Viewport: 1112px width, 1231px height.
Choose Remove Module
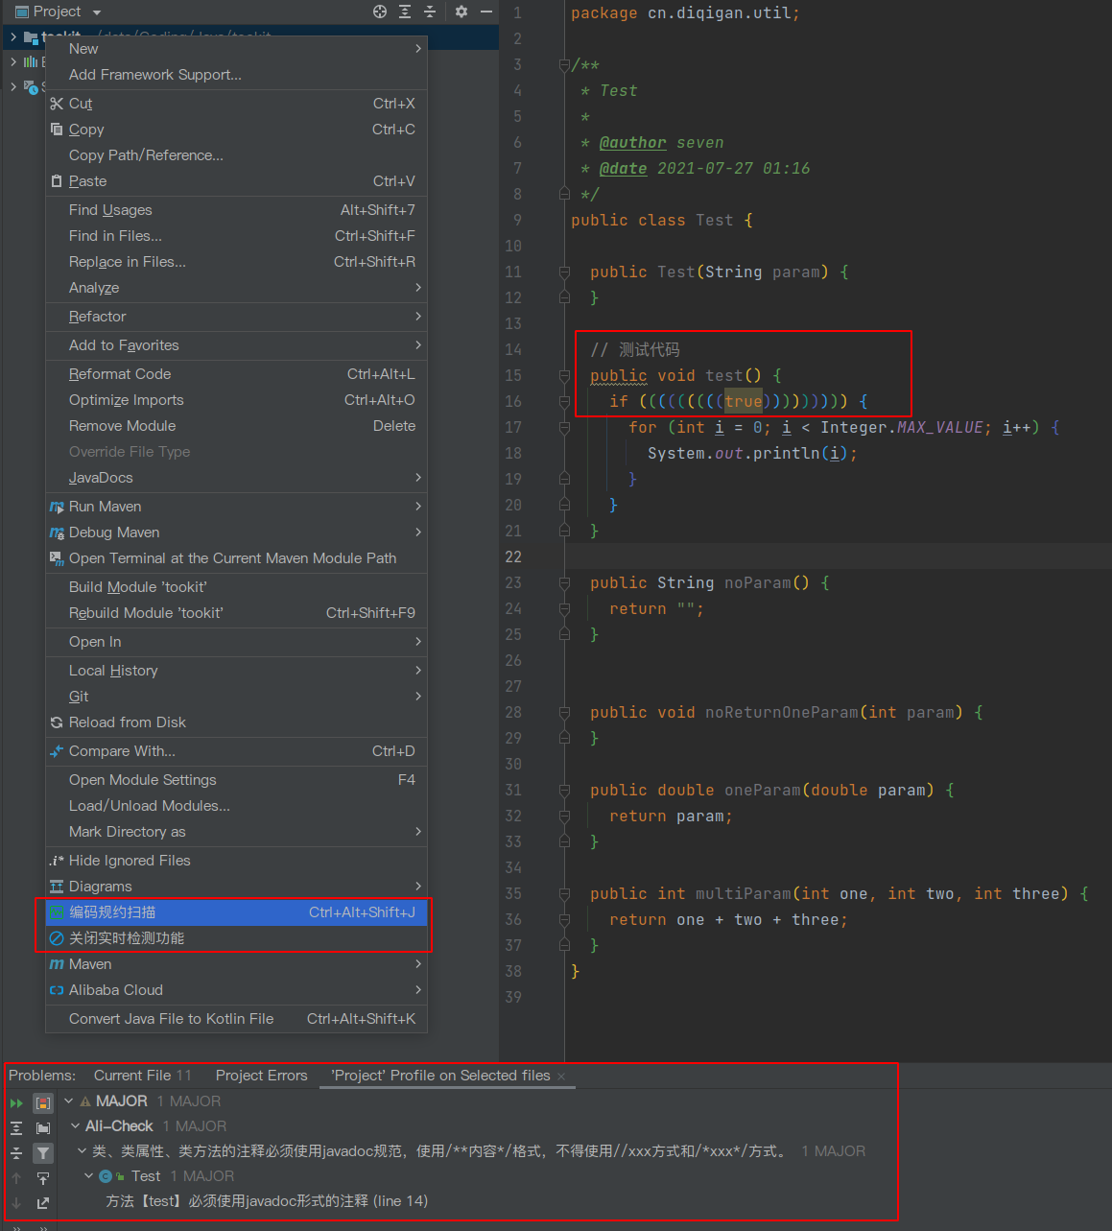tap(236, 426)
